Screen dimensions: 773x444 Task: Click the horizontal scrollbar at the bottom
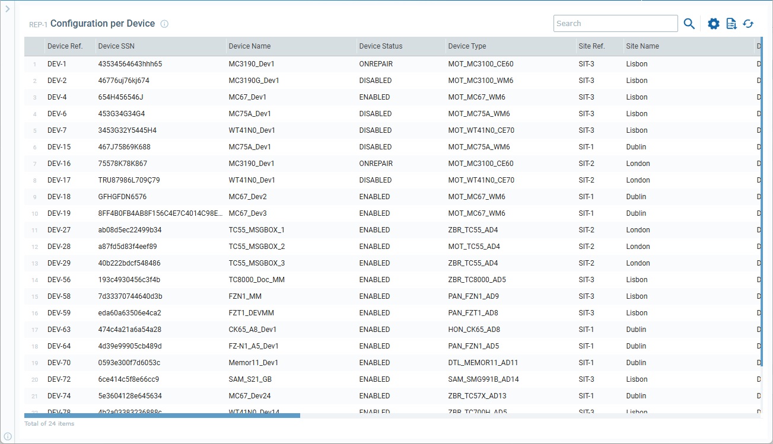point(160,415)
